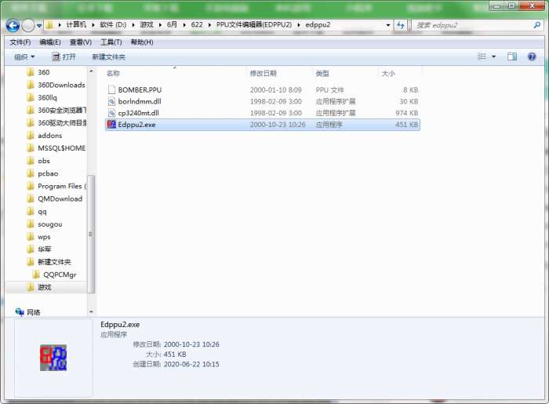Click the 打开 toolbar button

(64, 56)
